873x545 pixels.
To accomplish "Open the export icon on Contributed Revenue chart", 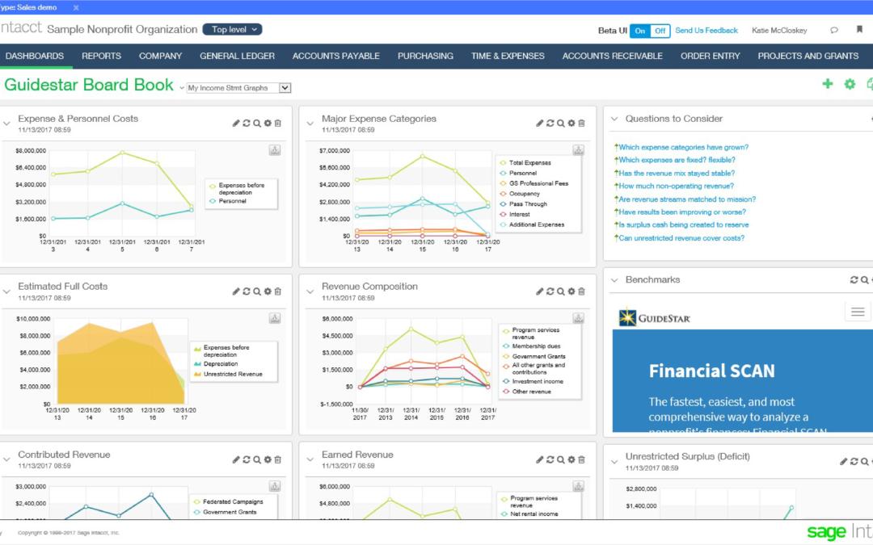I will [x=275, y=486].
